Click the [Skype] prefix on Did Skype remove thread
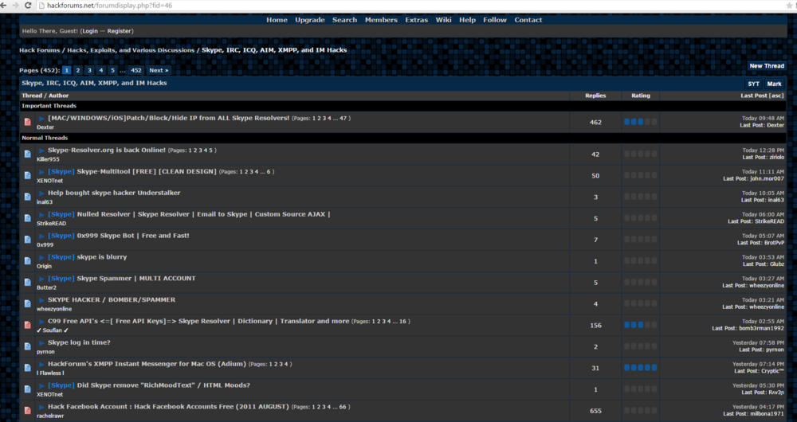This screenshot has height=422, width=797. 61,385
